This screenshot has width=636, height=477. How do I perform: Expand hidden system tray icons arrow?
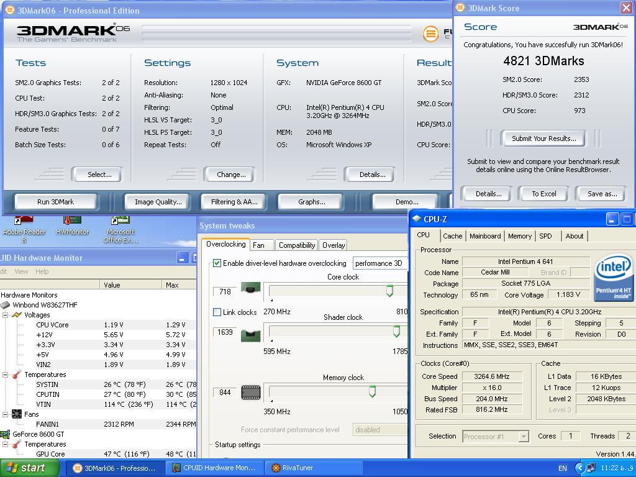tap(580, 468)
